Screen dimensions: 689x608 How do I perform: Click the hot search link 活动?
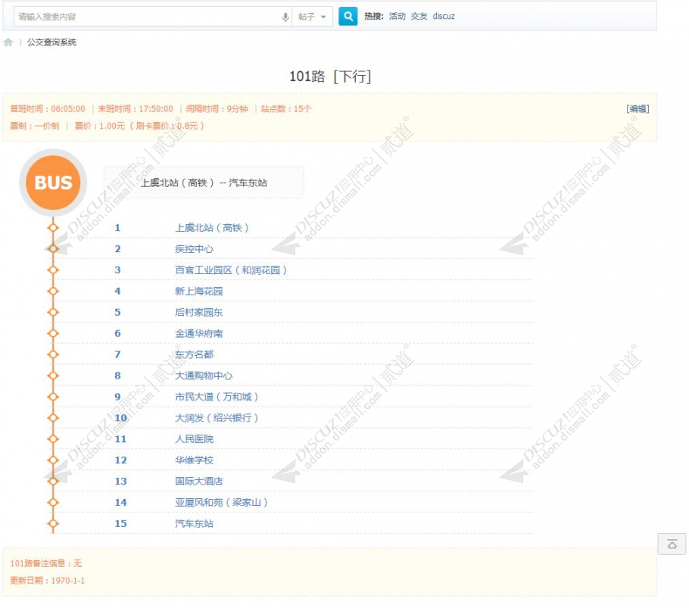click(397, 16)
